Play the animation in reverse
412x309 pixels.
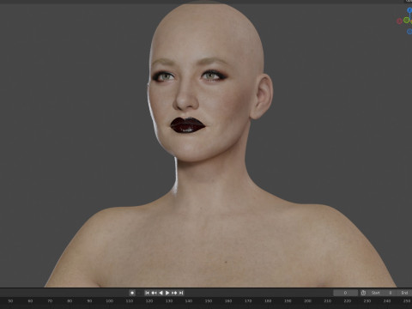coord(161,293)
